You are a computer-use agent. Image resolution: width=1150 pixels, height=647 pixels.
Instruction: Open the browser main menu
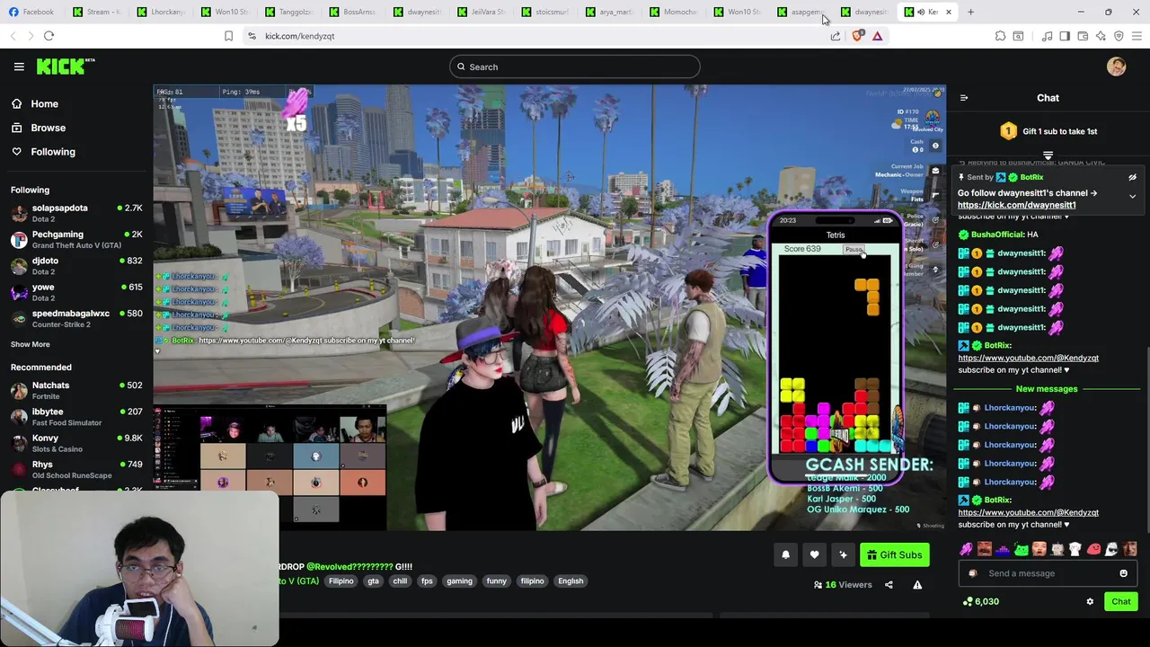coord(1137,36)
